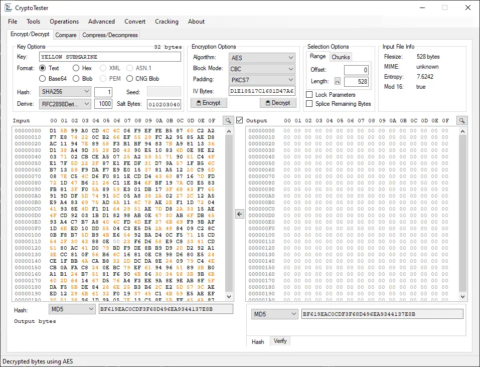The height and width of the screenshot is (367, 480).
Task: Click the copy output to input arrow
Action: pos(240,214)
